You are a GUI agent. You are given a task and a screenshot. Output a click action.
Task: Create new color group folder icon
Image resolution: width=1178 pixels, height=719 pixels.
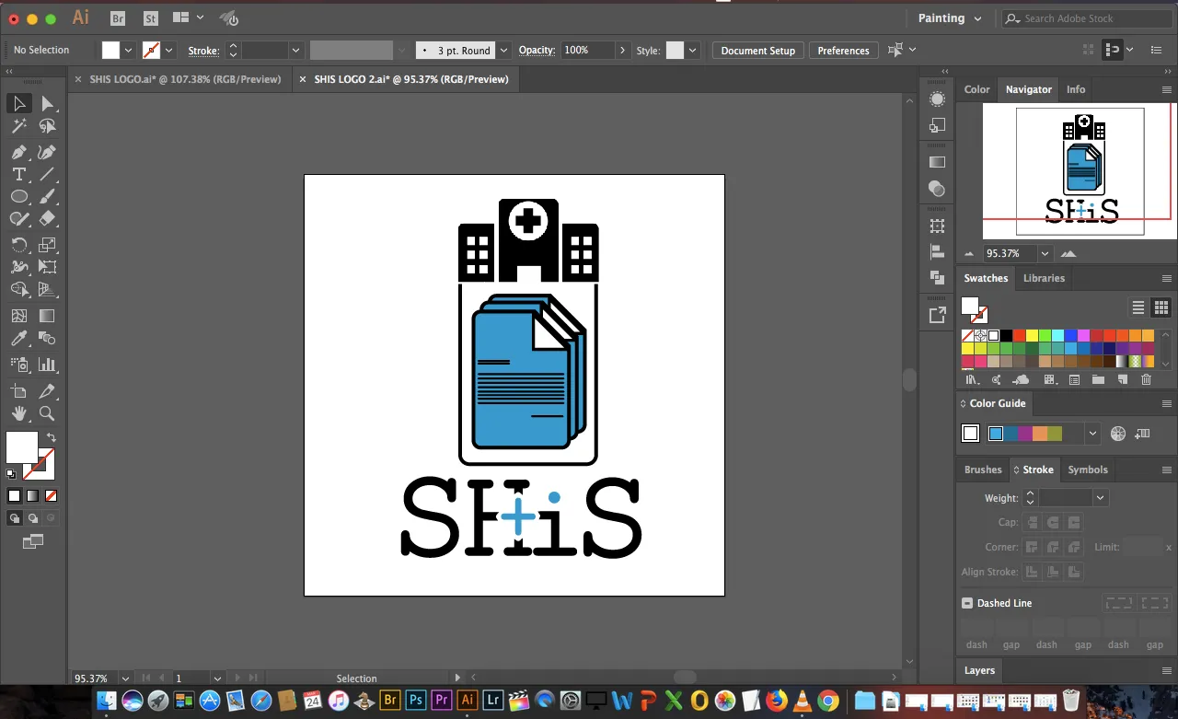point(1098,379)
